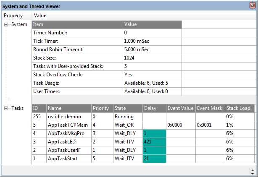Click the Event Value column header

[181, 108]
